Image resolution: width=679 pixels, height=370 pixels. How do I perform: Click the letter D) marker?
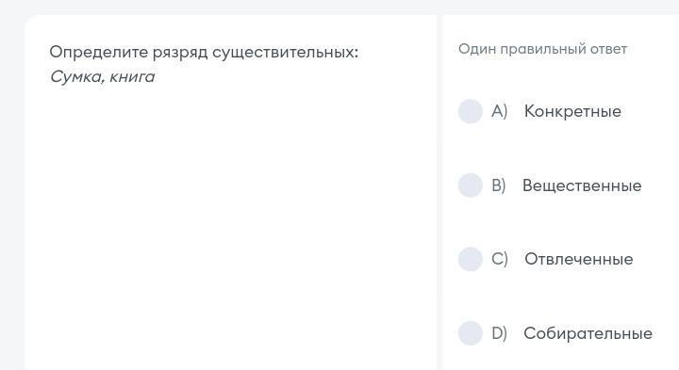499,333
